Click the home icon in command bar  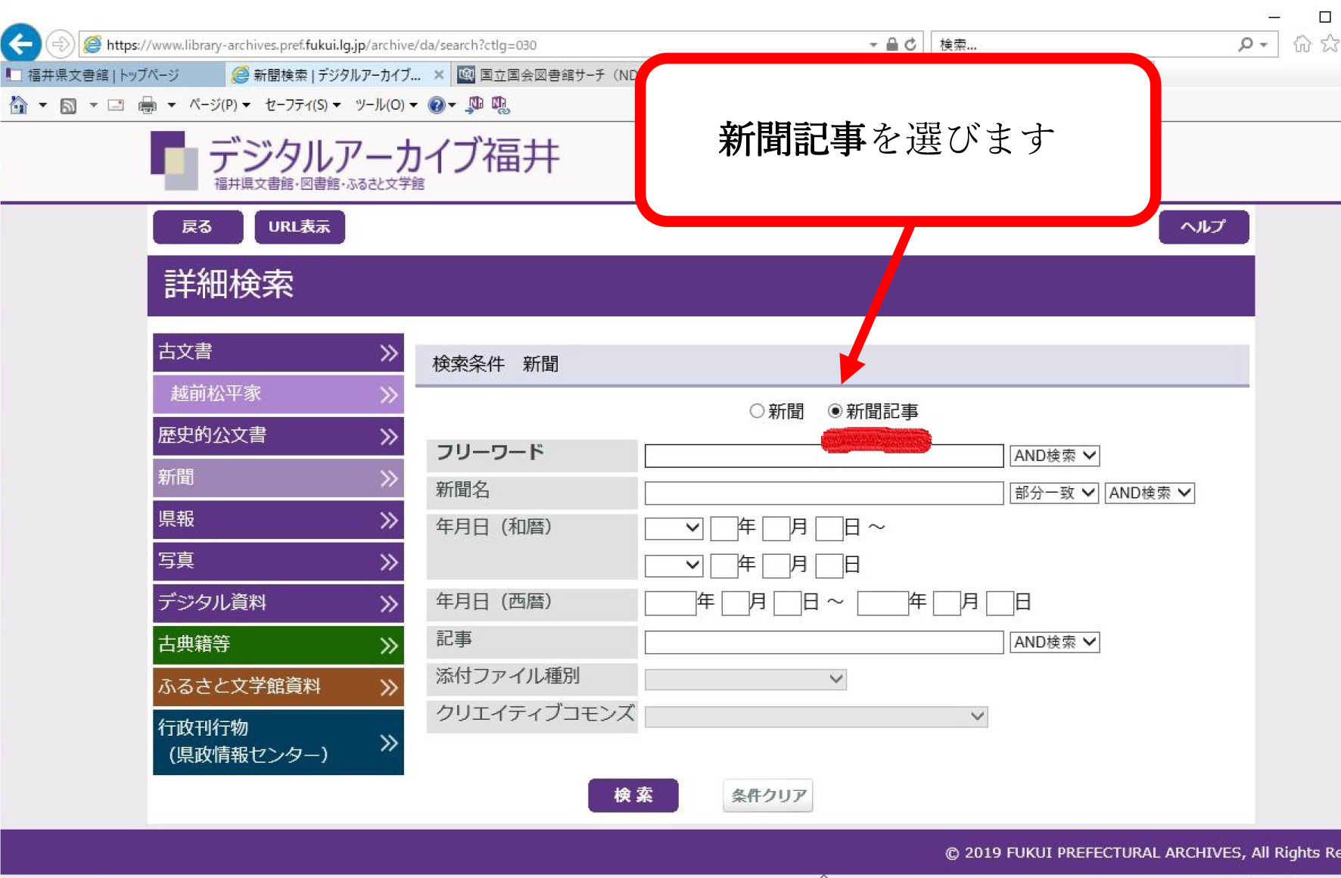(19, 105)
